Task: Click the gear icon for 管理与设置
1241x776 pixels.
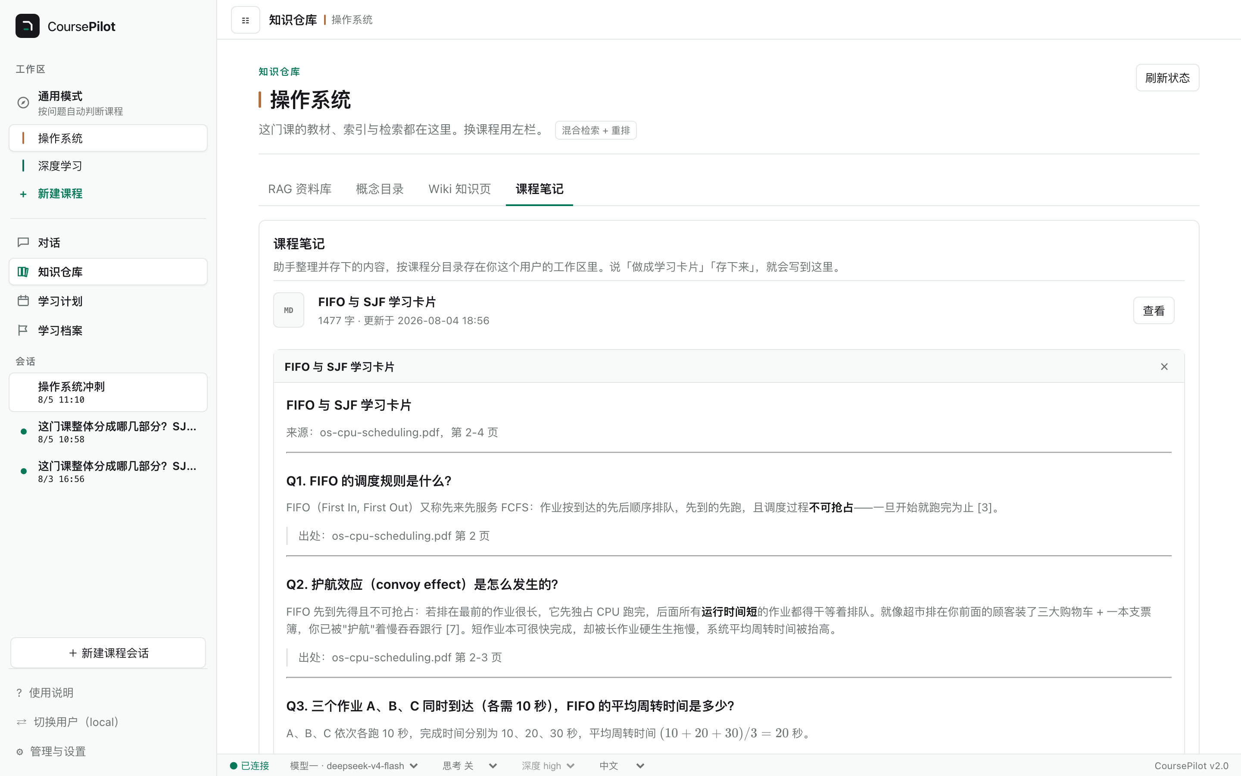Action: tap(19, 751)
